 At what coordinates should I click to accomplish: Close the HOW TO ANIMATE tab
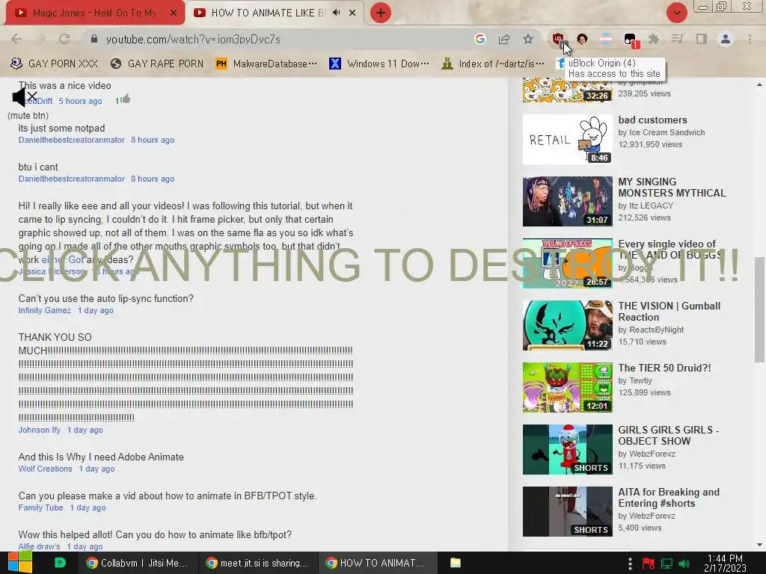point(352,13)
